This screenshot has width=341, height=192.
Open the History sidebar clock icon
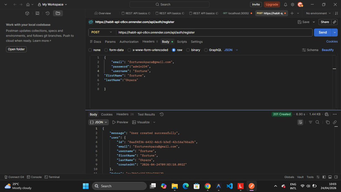pyautogui.click(x=48, y=13)
